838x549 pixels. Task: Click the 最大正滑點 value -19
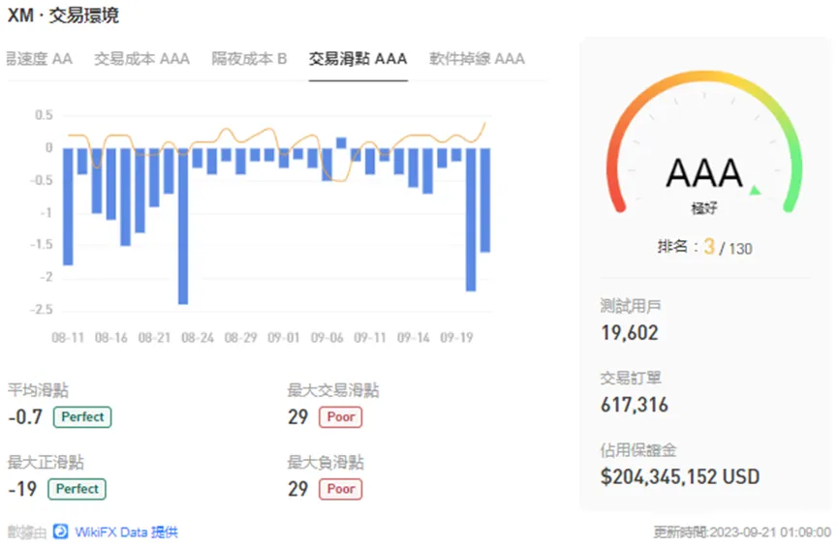[x=22, y=489]
